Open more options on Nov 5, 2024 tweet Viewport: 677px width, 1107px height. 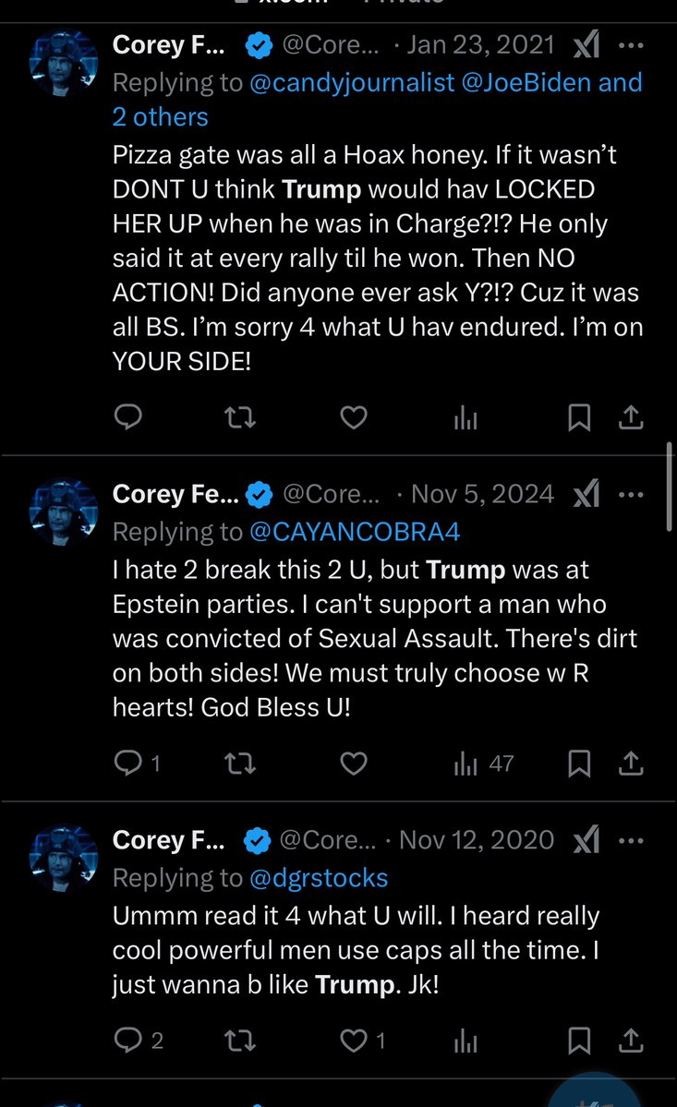pos(631,495)
